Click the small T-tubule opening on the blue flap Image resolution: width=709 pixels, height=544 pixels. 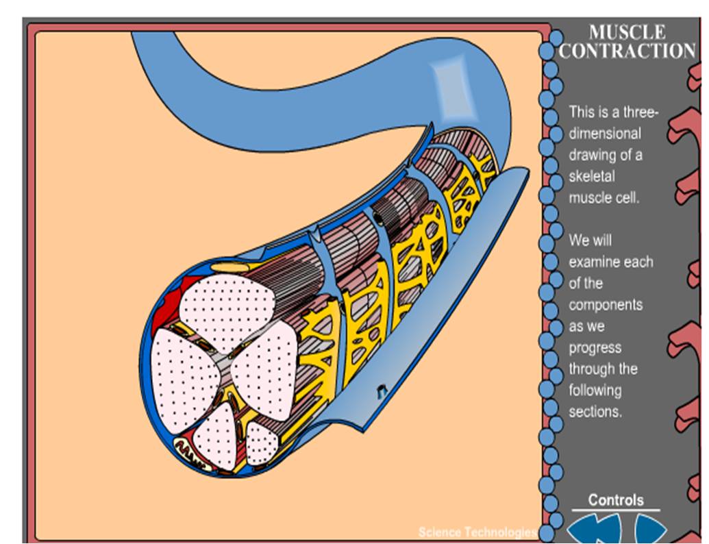tap(382, 391)
